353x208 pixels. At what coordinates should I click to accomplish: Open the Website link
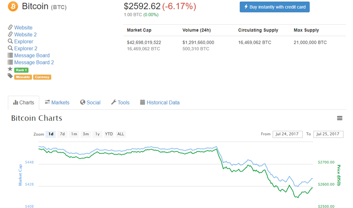click(23, 28)
